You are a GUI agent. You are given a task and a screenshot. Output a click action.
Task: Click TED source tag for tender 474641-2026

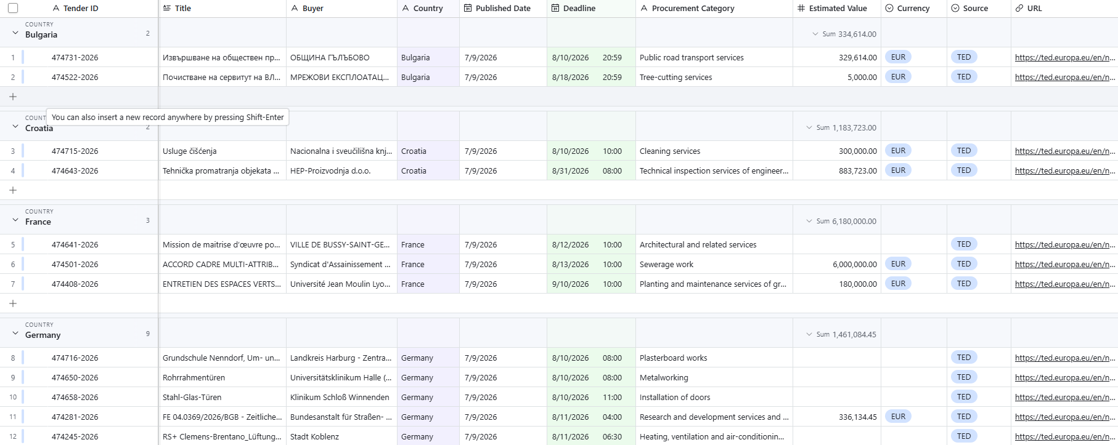pyautogui.click(x=964, y=244)
